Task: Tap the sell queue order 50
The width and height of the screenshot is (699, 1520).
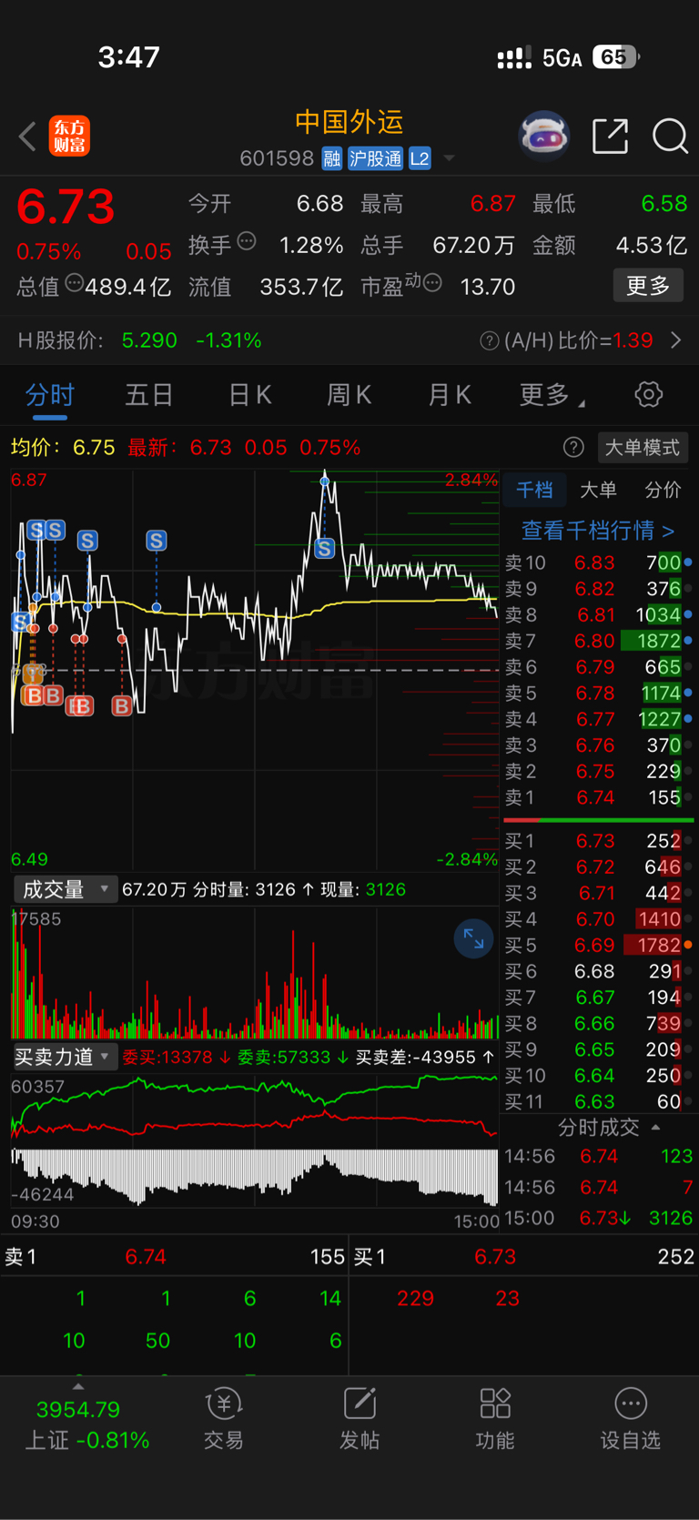Action: click(x=157, y=1341)
